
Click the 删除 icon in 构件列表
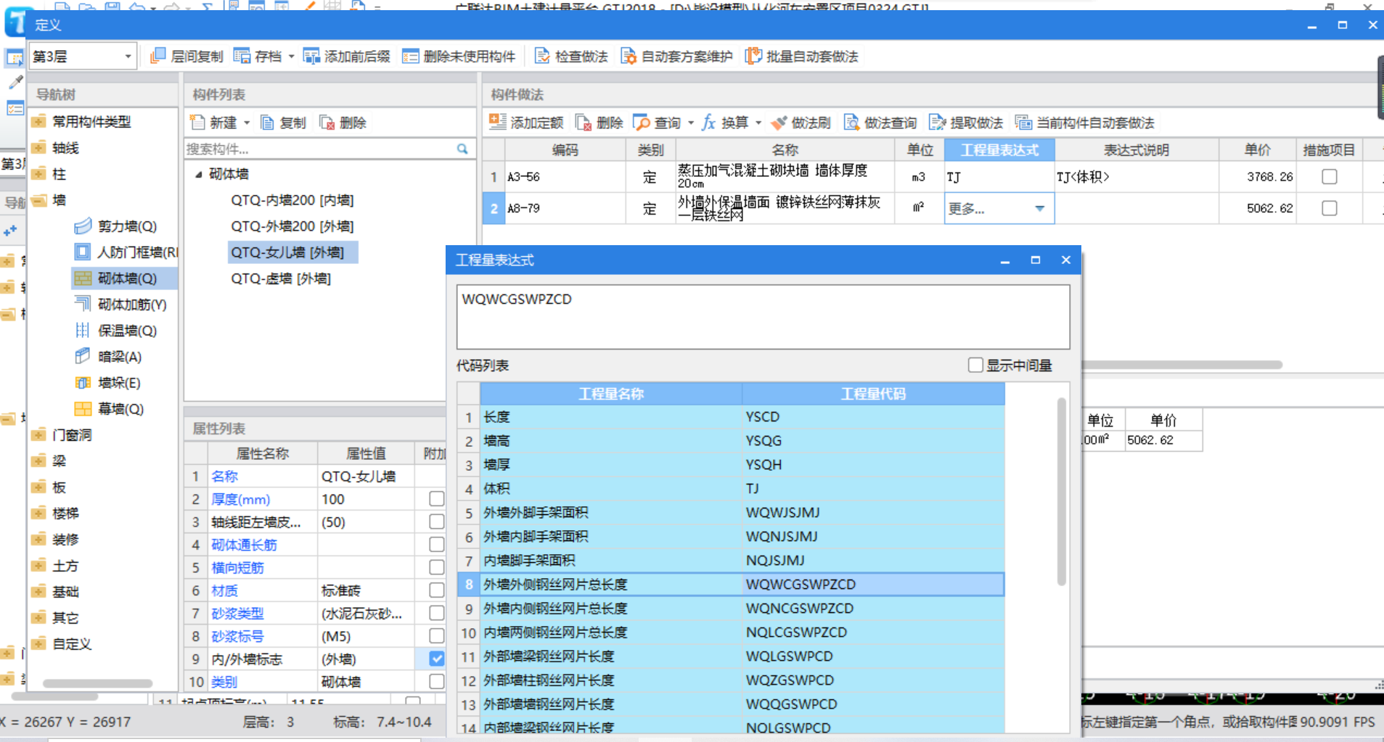327,123
